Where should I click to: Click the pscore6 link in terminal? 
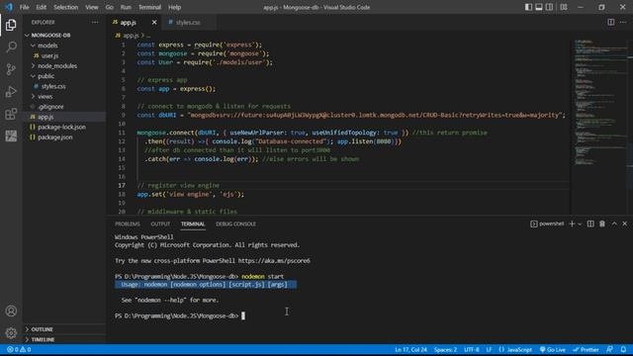point(274,261)
